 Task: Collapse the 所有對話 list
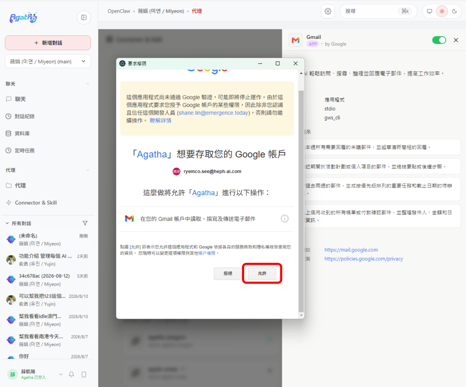pyautogui.click(x=7, y=223)
